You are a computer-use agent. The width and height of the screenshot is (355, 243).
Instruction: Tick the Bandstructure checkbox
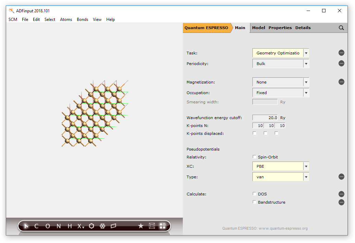[x=255, y=202]
